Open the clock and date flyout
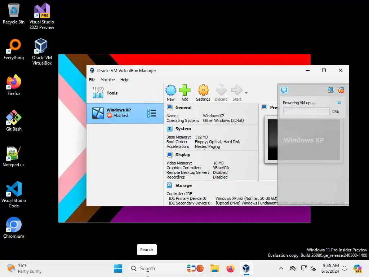Screen dimensions: 369x277 click(330, 268)
